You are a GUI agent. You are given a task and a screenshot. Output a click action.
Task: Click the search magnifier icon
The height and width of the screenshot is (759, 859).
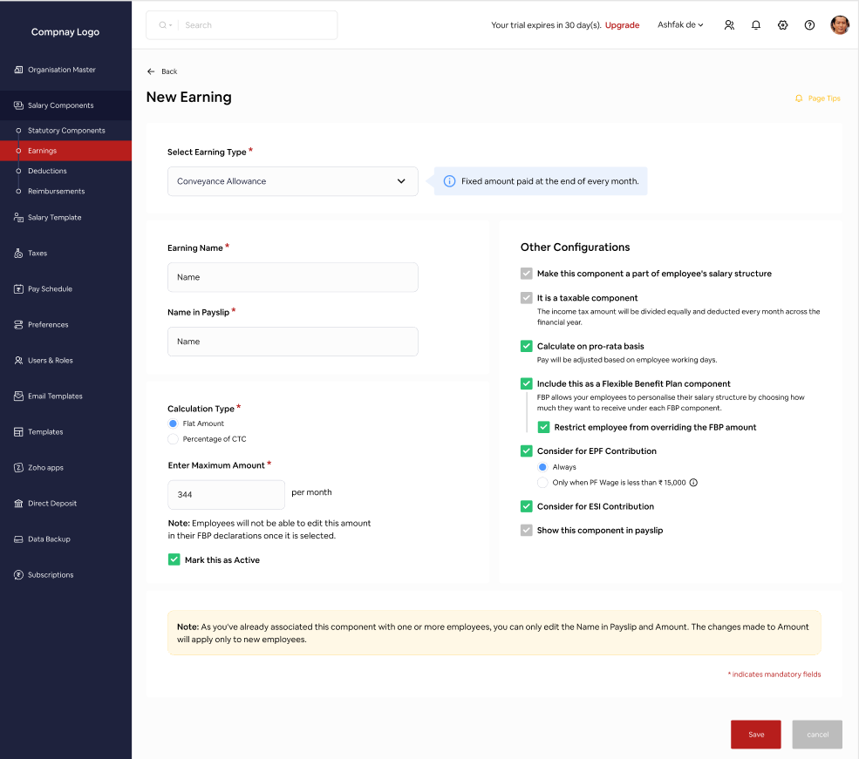[162, 25]
